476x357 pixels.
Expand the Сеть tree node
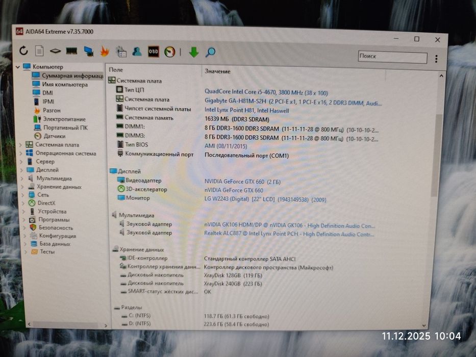point(23,195)
